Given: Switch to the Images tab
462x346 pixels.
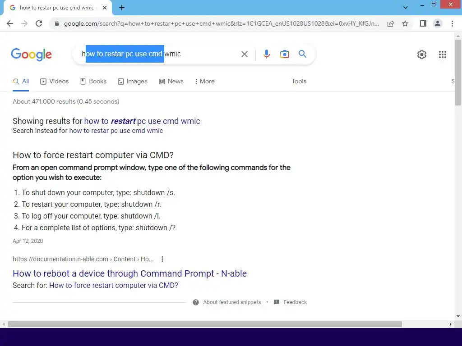Looking at the screenshot, I should click(132, 82).
